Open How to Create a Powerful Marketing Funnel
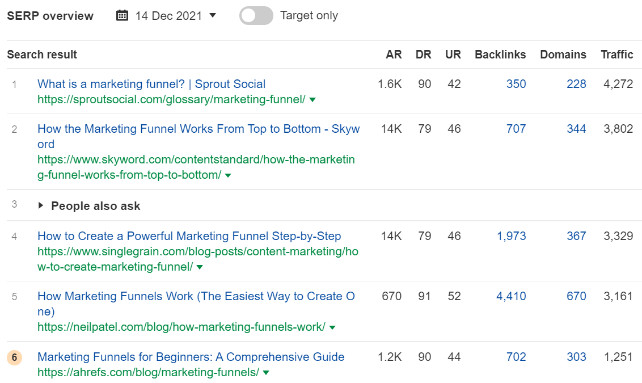Image resolution: width=642 pixels, height=383 pixels. [189, 236]
